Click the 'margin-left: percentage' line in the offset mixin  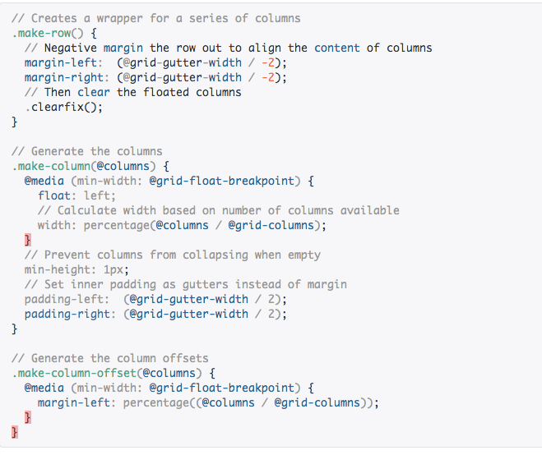(207, 402)
